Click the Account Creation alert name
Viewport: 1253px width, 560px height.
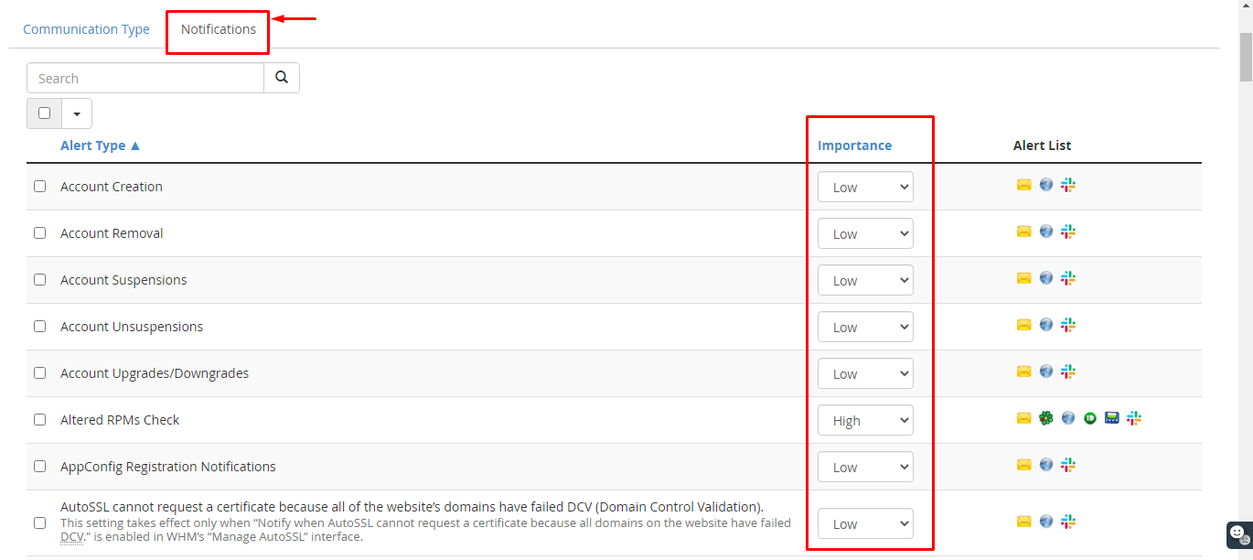point(112,187)
